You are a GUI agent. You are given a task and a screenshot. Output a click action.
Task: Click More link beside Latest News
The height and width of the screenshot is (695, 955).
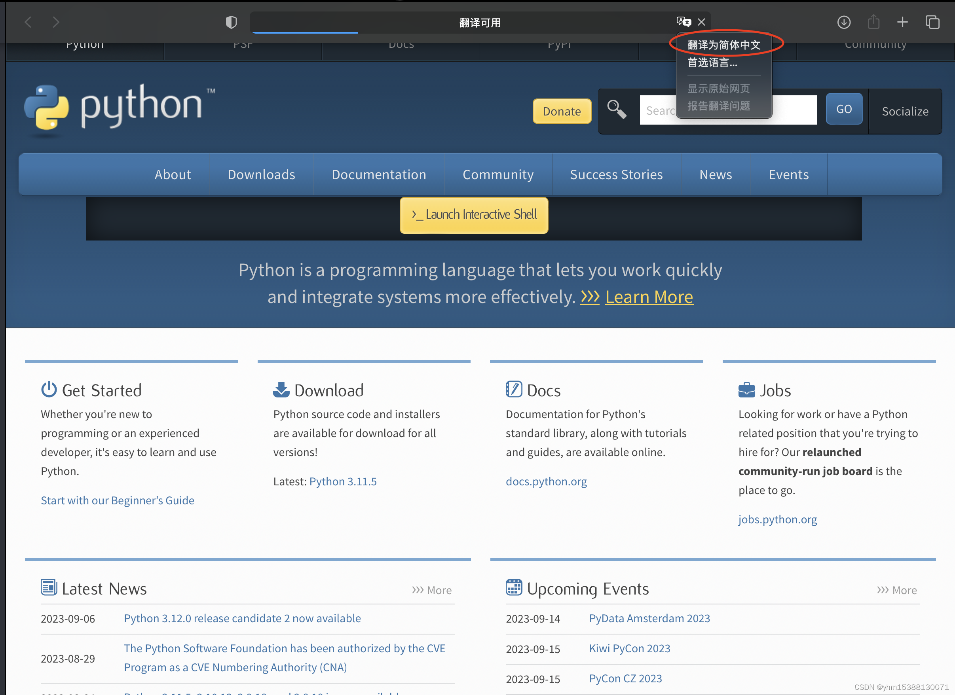432,590
